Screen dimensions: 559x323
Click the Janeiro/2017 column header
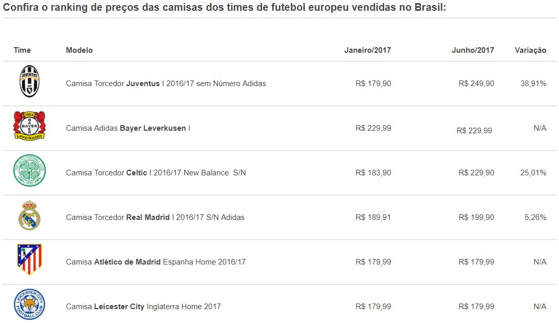(367, 50)
